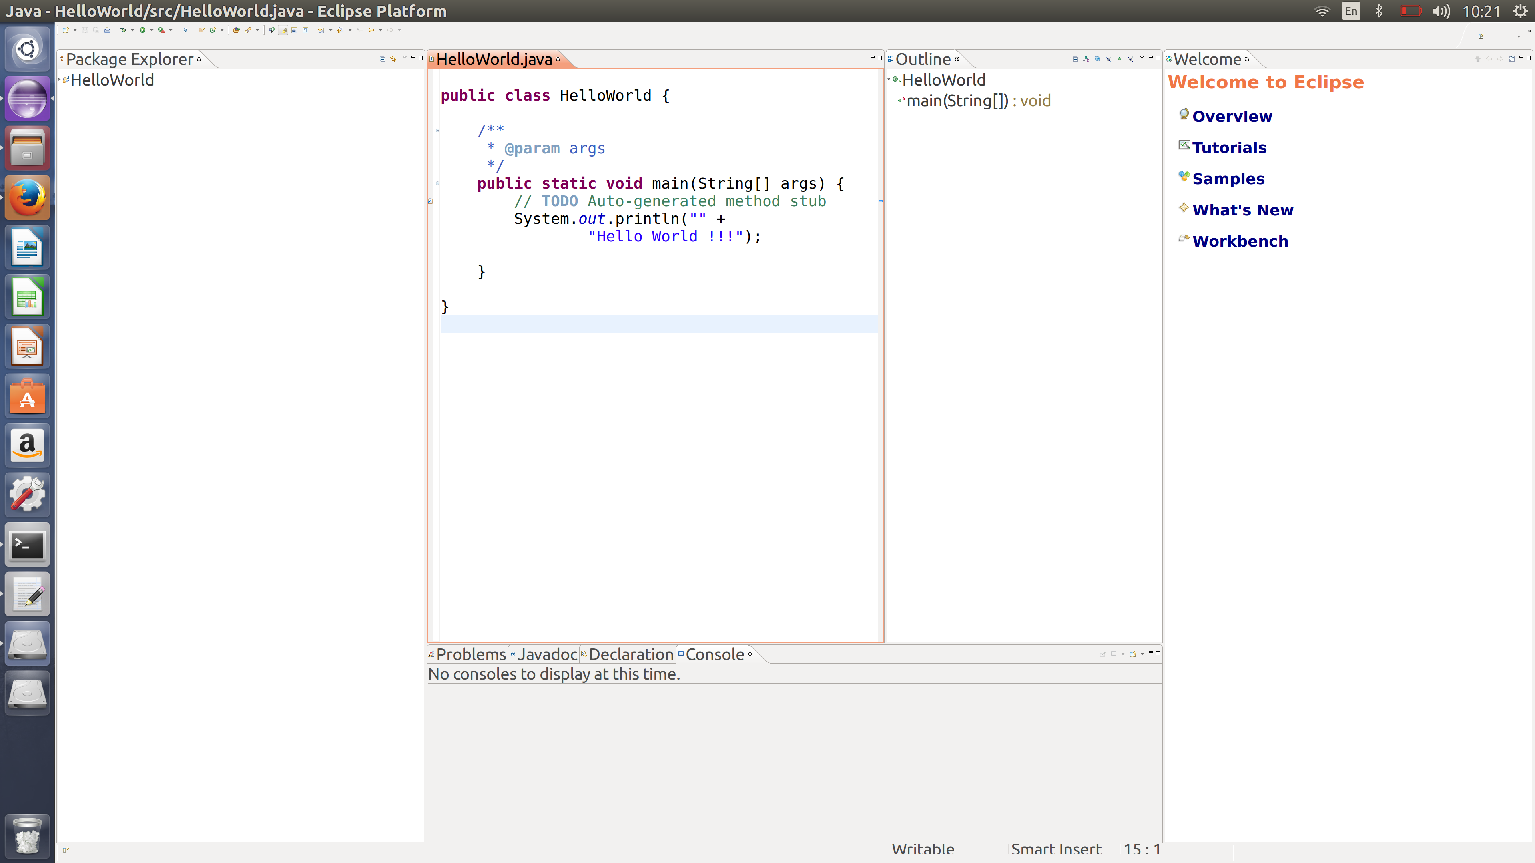Screen dimensions: 1535x863
Task: Switch to the Javadoc tab
Action: [546, 654]
